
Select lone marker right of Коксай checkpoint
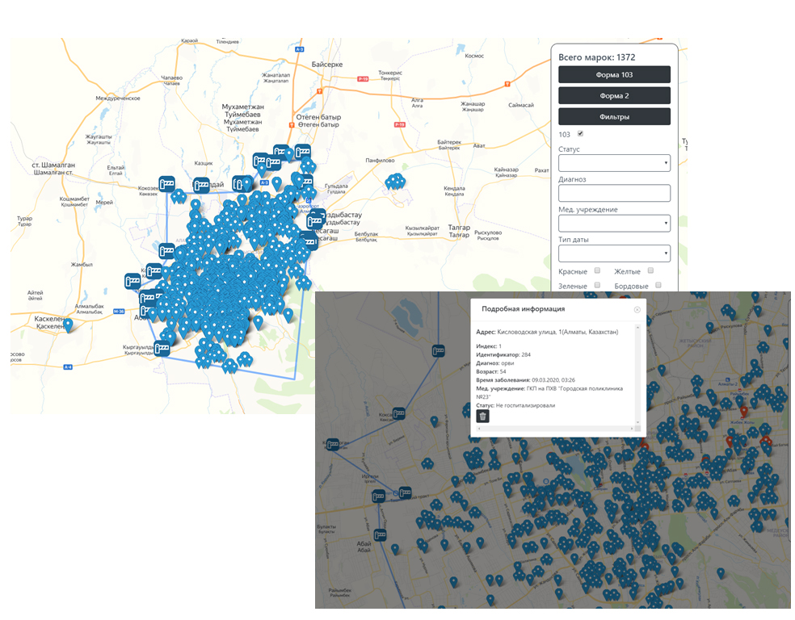[x=434, y=421]
